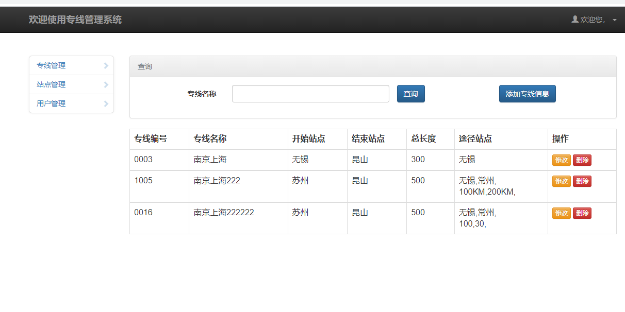The image size is (625, 312).
Task: Click route name 南京上海222222
Action: click(224, 213)
